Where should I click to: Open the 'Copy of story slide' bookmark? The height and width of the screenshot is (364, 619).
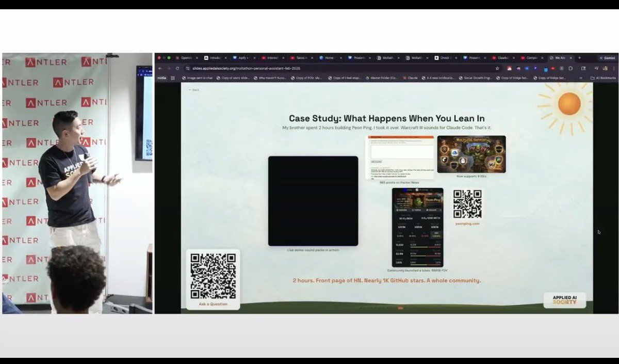tap(233, 78)
